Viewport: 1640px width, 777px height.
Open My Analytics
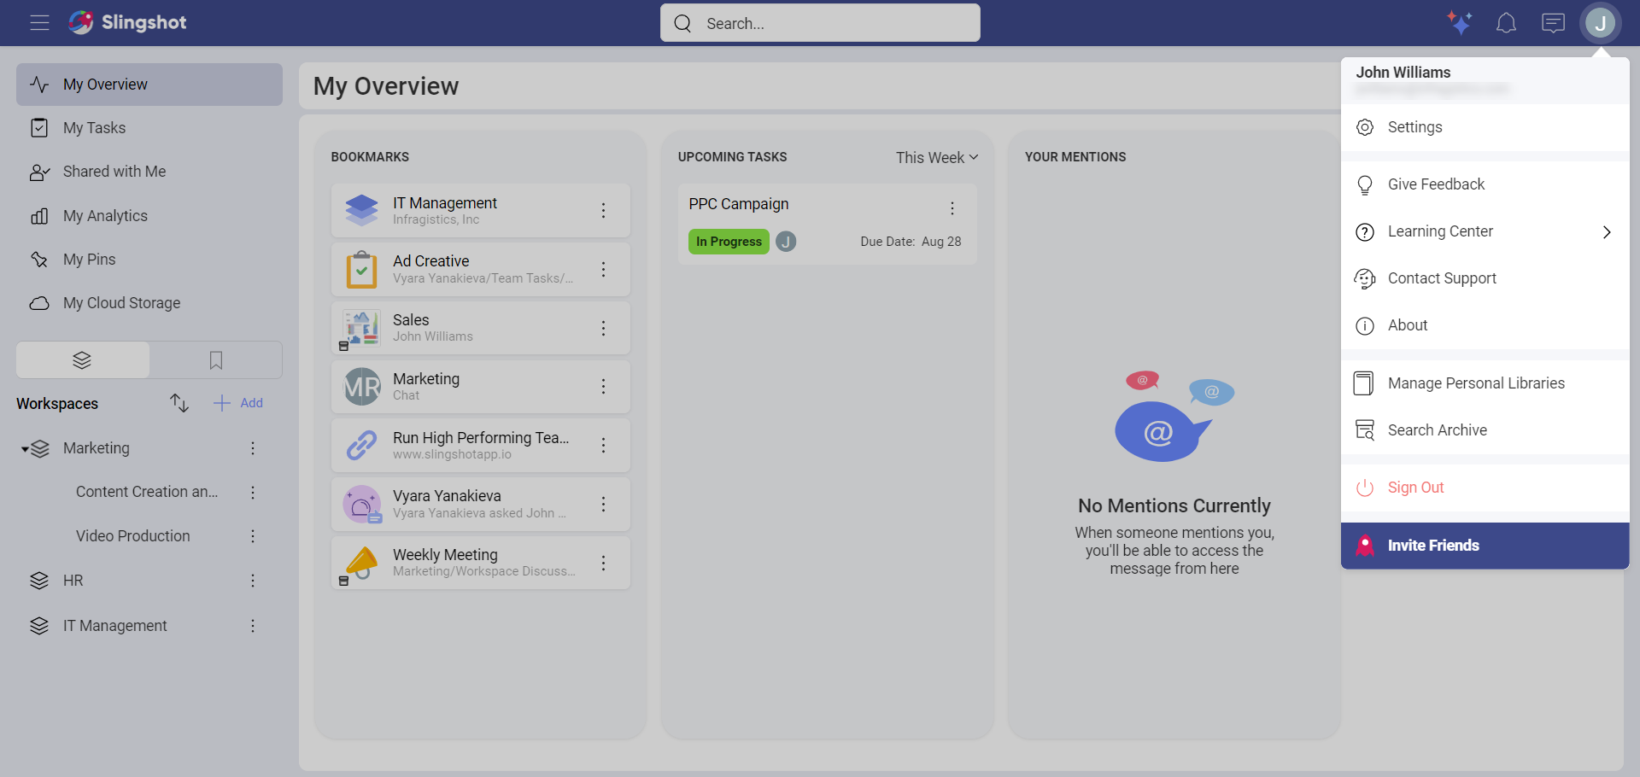[149, 216]
